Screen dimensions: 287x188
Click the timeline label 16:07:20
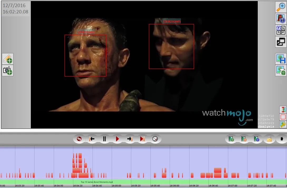252,186
